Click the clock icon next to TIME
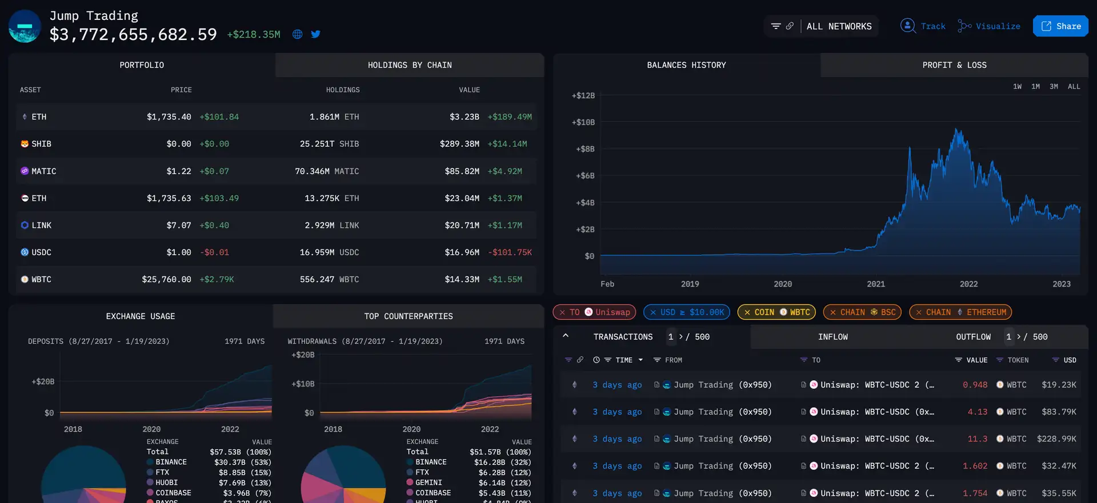Viewport: 1097px width, 503px height. pos(596,360)
